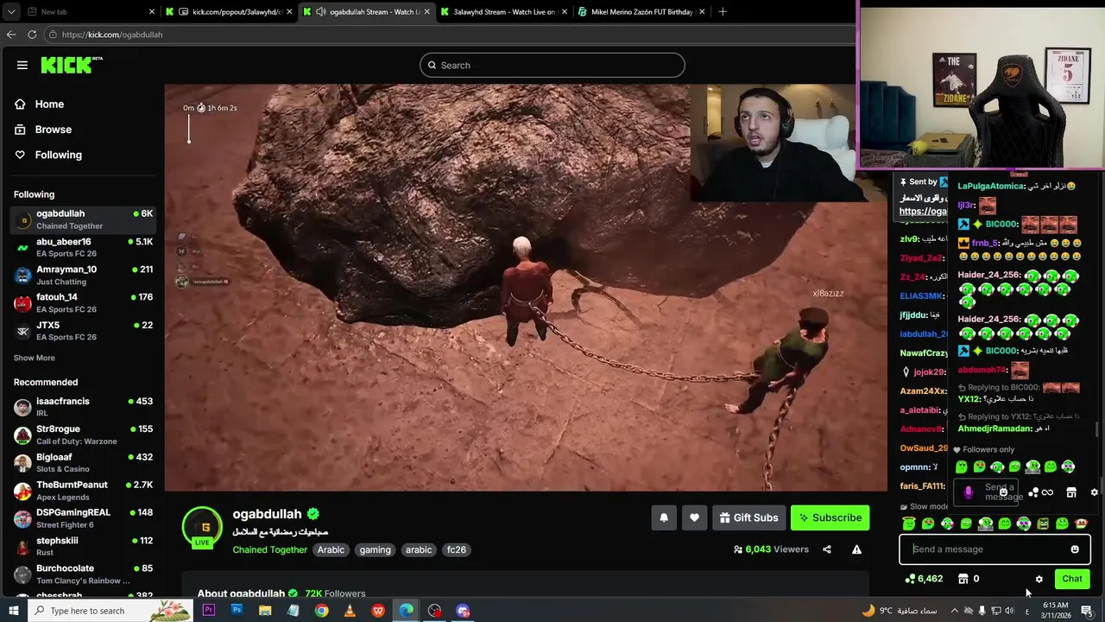
Task: Select the gaming tag
Action: pos(375,549)
